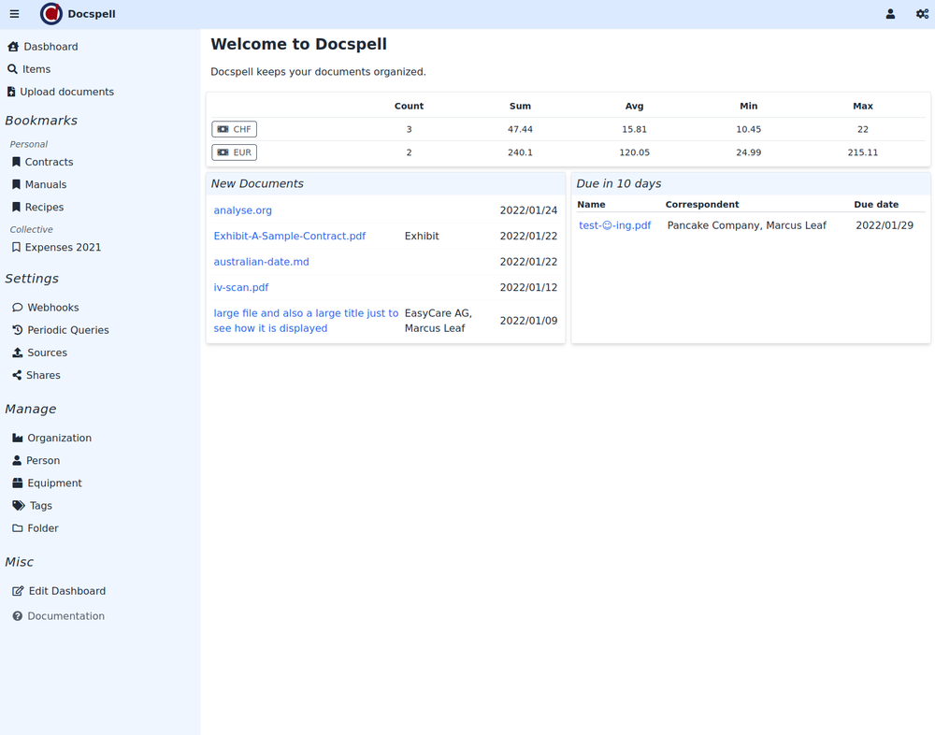
Task: Open the Contracts bookmark
Action: click(49, 163)
